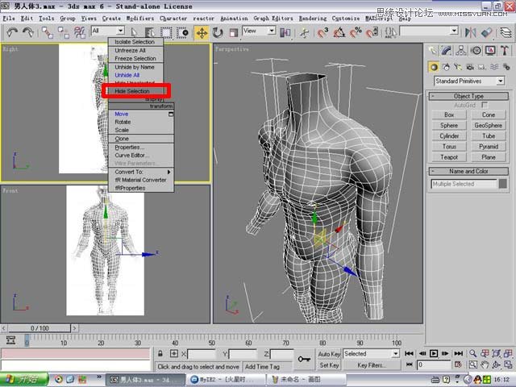Choose Freeze Selection in the quad menu
The height and width of the screenshot is (387, 516).
[x=136, y=59]
